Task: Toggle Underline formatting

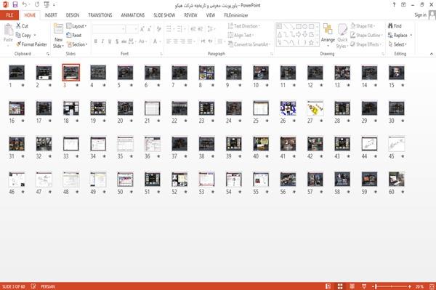Action: click(x=110, y=41)
